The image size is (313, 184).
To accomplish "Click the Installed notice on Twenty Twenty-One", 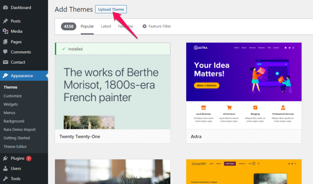I will tap(112, 49).
